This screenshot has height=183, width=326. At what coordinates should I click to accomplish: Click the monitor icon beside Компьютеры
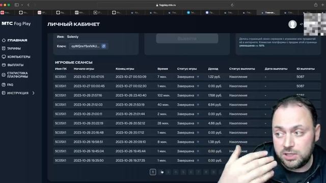click(4, 56)
